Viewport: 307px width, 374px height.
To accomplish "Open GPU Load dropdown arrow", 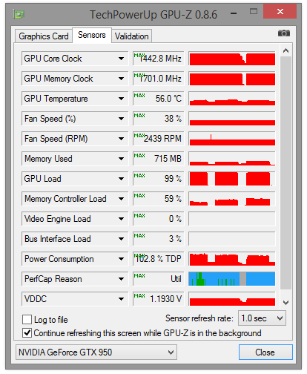I will tap(121, 179).
